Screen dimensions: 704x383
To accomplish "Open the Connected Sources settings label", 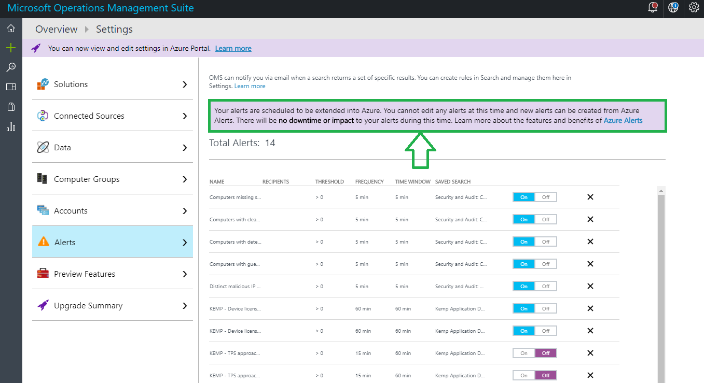I will point(89,116).
